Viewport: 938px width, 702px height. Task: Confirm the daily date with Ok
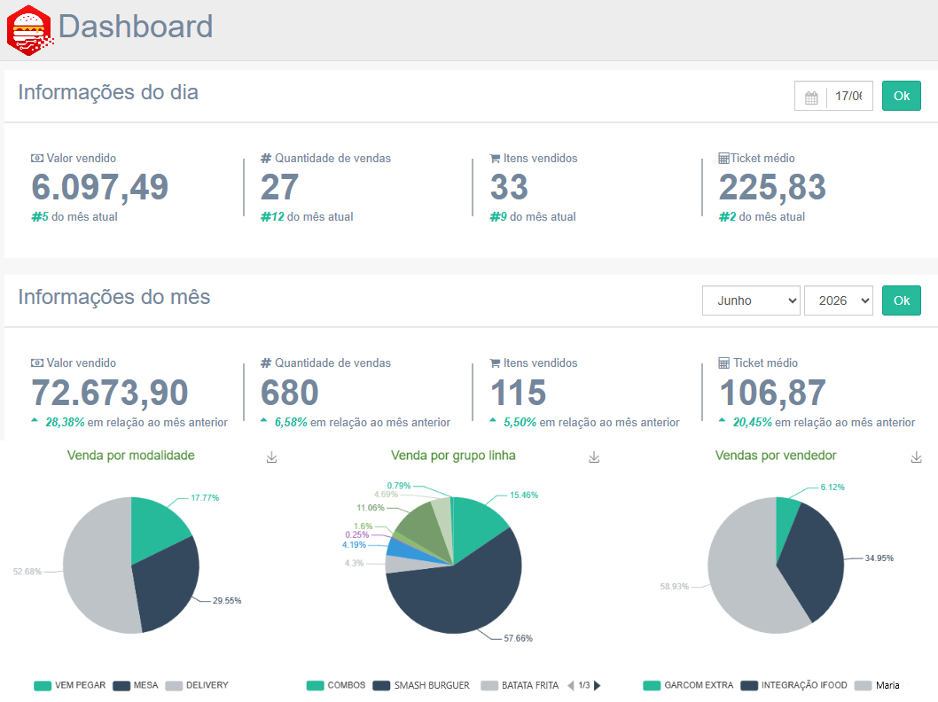(x=901, y=97)
